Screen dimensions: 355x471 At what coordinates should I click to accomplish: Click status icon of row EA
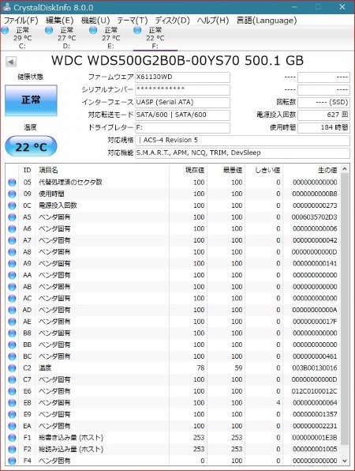(12, 426)
